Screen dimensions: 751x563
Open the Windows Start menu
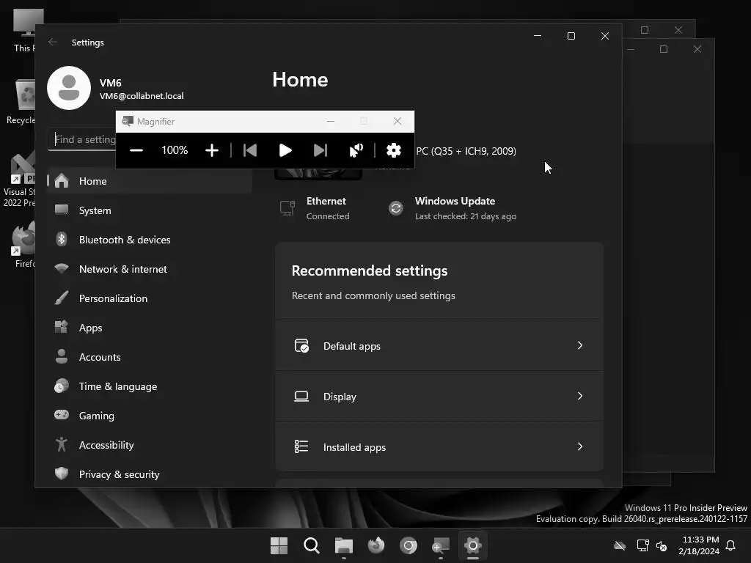(279, 545)
